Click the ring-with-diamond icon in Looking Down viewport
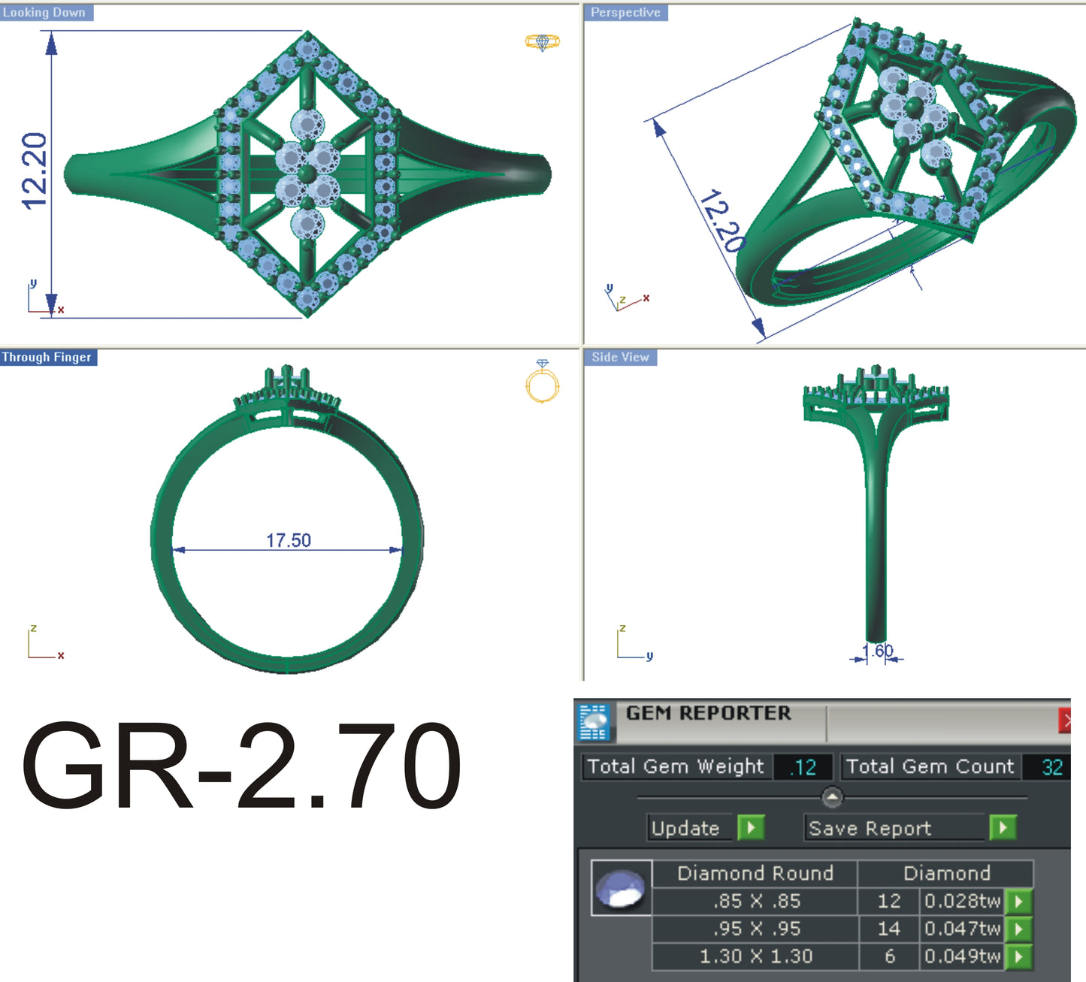 (543, 42)
